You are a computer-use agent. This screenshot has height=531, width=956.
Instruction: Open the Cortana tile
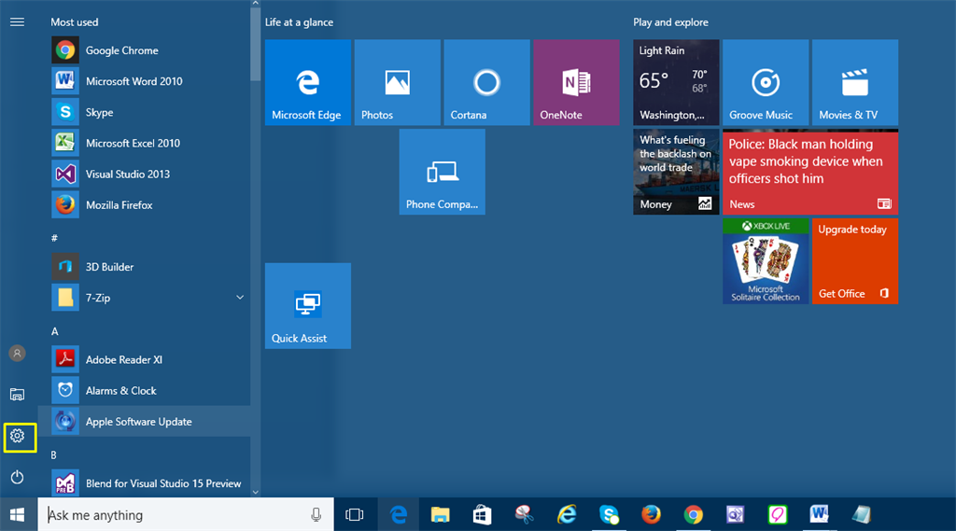pyautogui.click(x=486, y=82)
